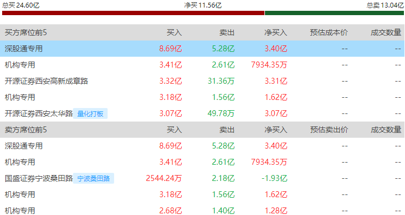Click 净买入 column header in 卖方席位前5 section

pyautogui.click(x=276, y=130)
